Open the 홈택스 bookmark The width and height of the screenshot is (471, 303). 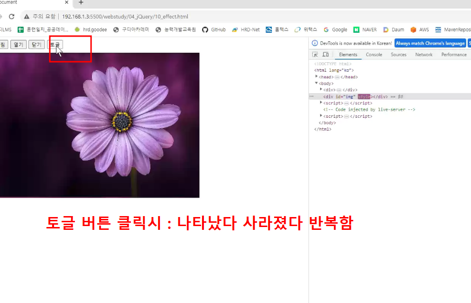pos(277,29)
